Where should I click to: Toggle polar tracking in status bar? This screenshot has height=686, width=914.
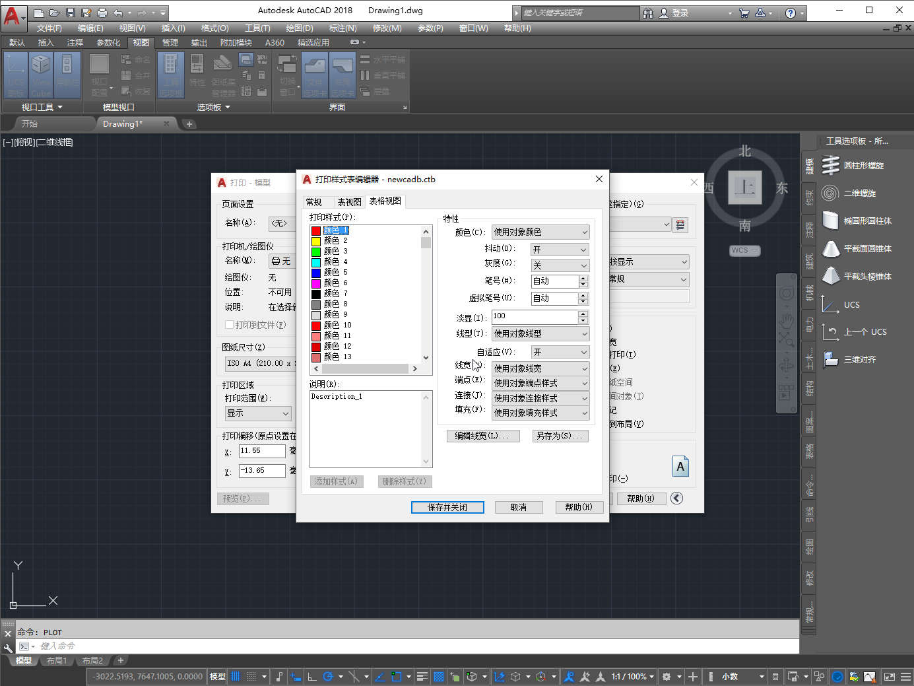(x=327, y=677)
